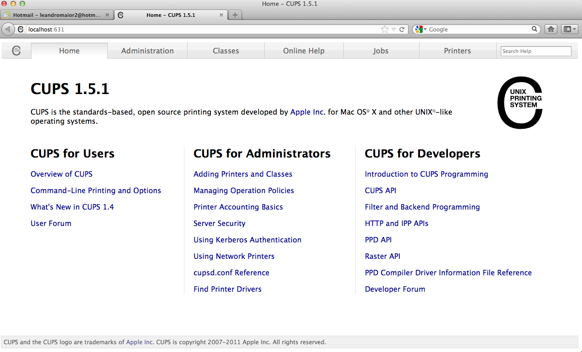Click the CUPS logo left of the tabs

point(16,51)
